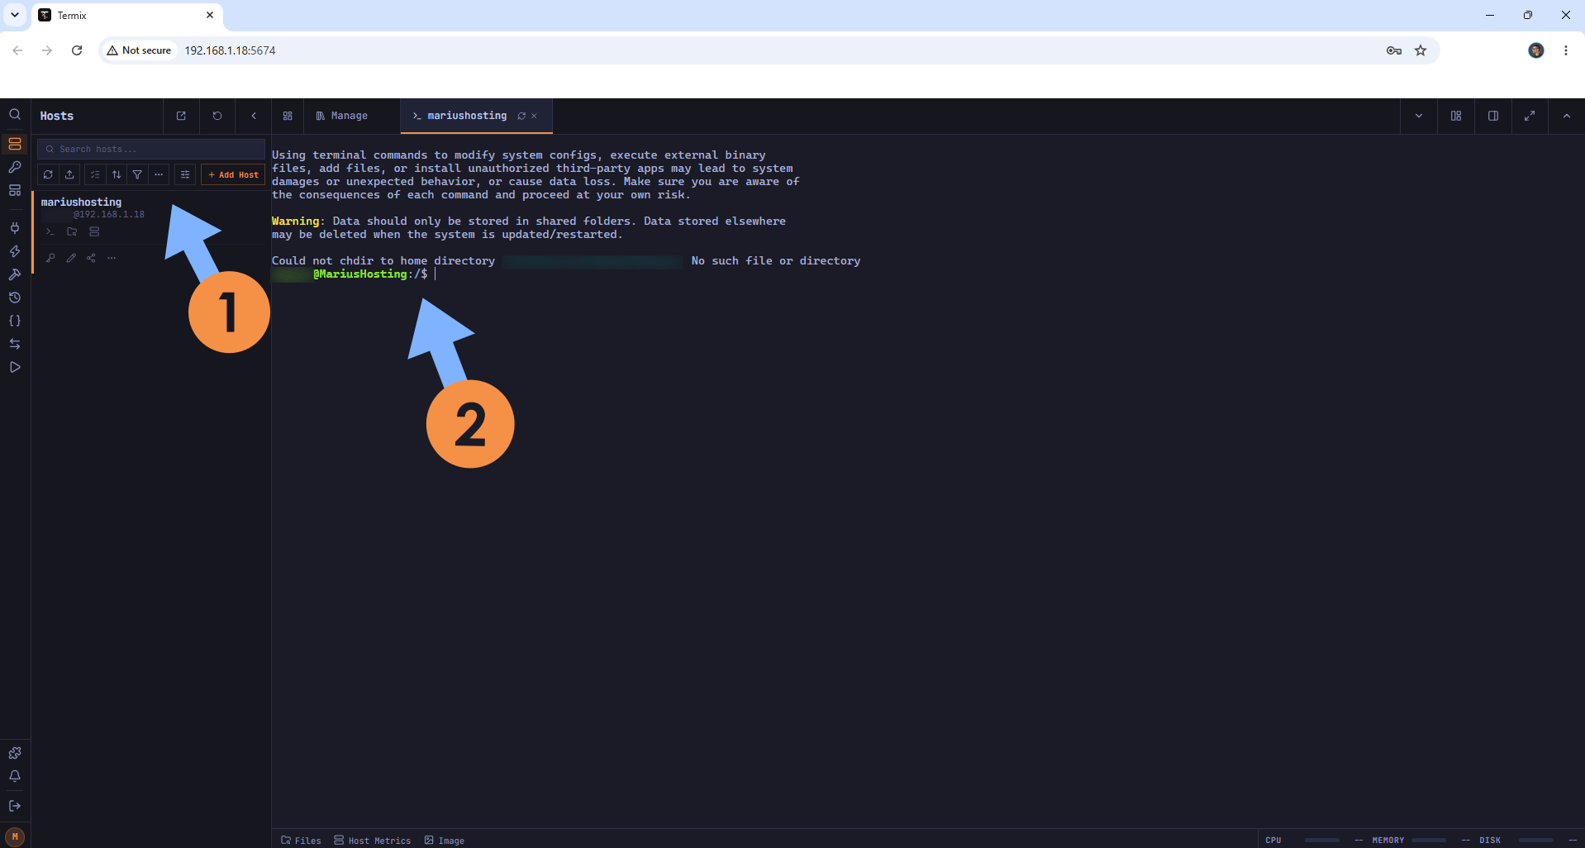Open terminal for the mariushosting host
Image resolution: width=1585 pixels, height=848 pixels.
point(50,232)
